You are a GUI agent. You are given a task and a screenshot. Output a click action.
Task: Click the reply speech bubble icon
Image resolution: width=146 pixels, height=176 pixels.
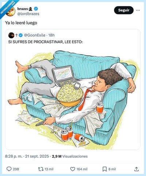click(9, 169)
